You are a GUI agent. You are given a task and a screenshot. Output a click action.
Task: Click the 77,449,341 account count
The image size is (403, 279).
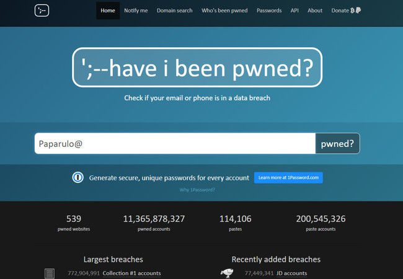click(259, 273)
